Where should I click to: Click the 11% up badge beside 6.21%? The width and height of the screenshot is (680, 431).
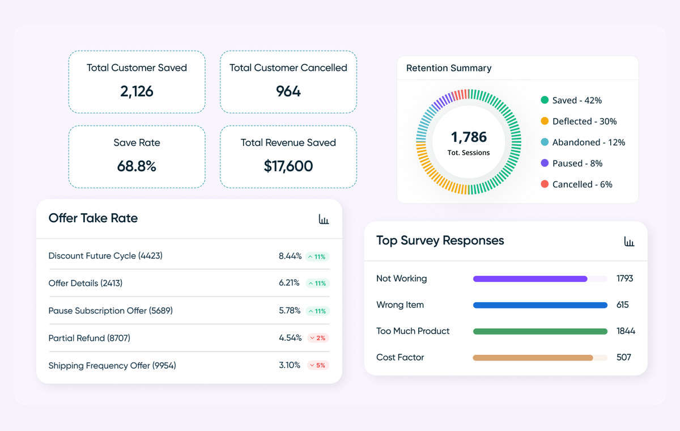point(317,283)
